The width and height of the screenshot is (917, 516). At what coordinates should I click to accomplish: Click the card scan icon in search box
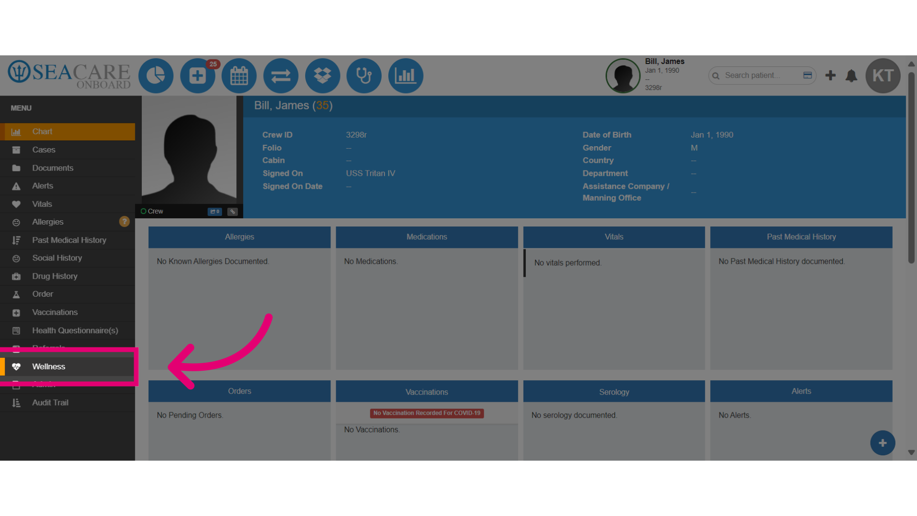808,75
